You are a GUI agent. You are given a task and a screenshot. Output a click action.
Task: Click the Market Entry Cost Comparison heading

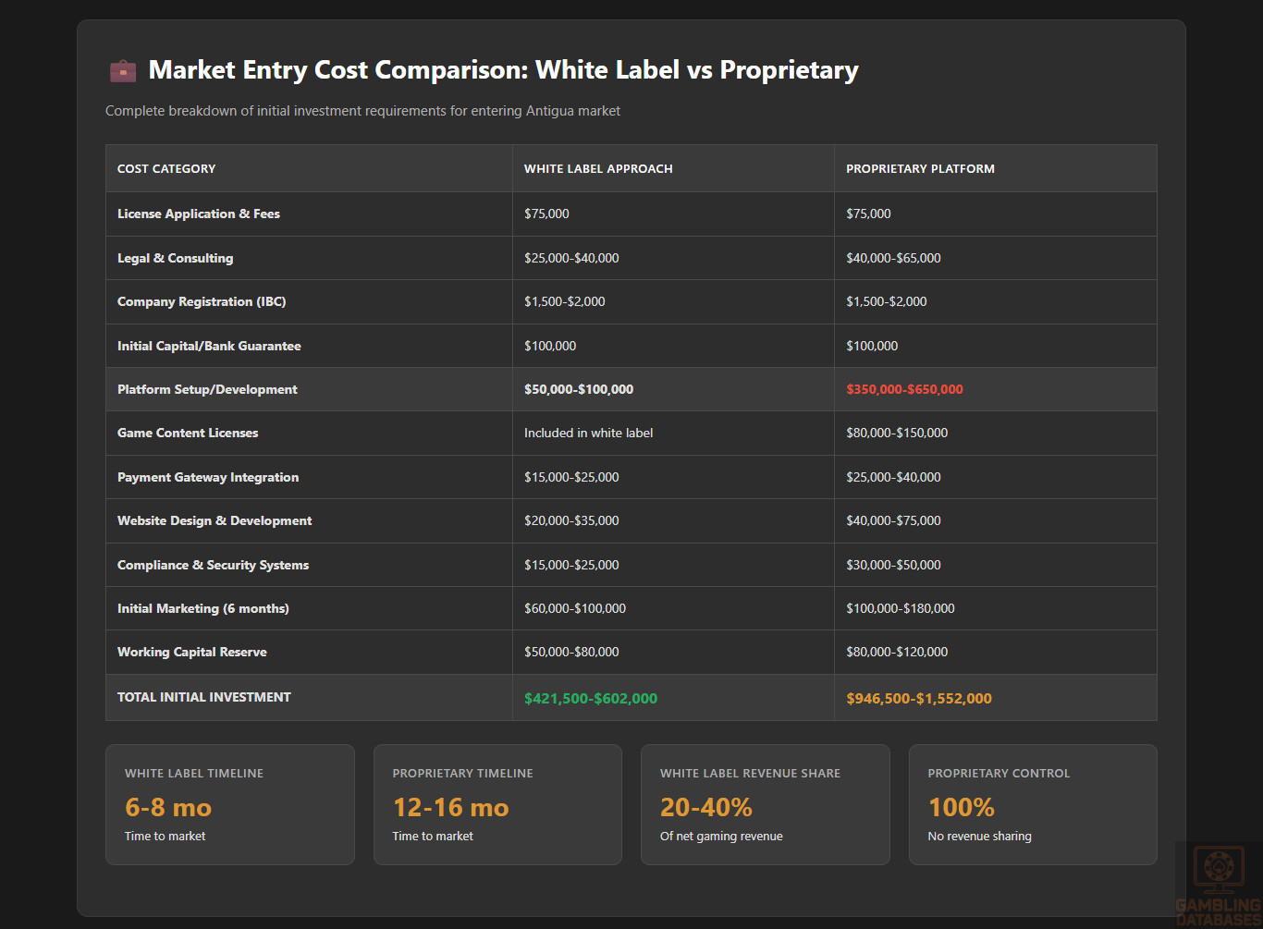click(x=503, y=70)
